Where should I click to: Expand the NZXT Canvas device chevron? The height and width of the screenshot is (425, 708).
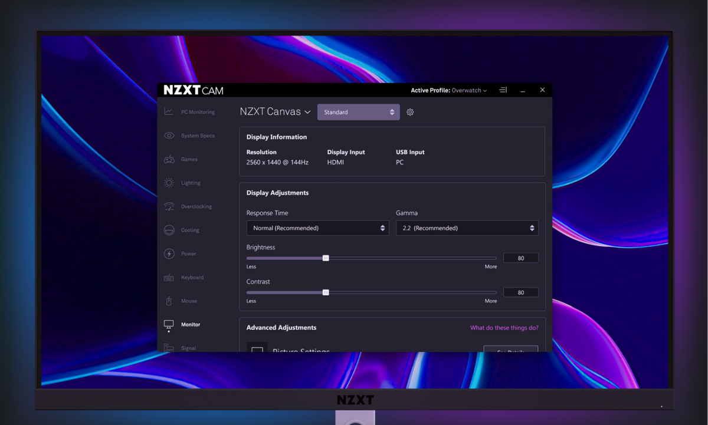pyautogui.click(x=307, y=112)
